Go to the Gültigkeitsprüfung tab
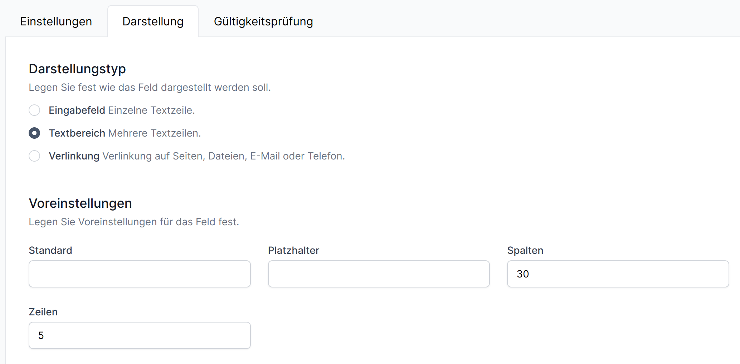 click(x=263, y=21)
